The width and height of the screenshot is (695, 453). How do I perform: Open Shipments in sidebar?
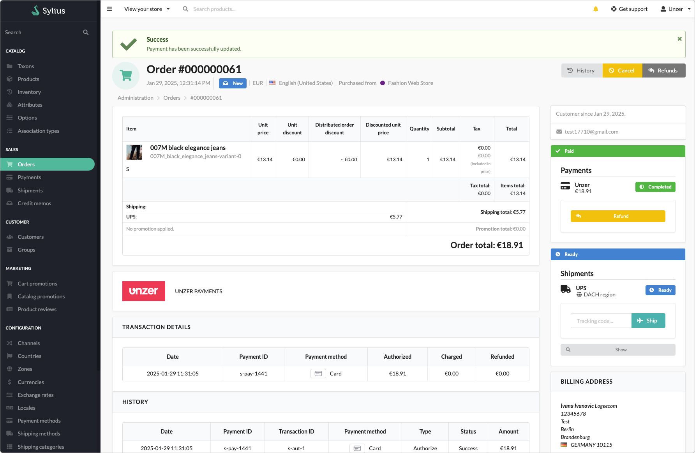pyautogui.click(x=30, y=190)
